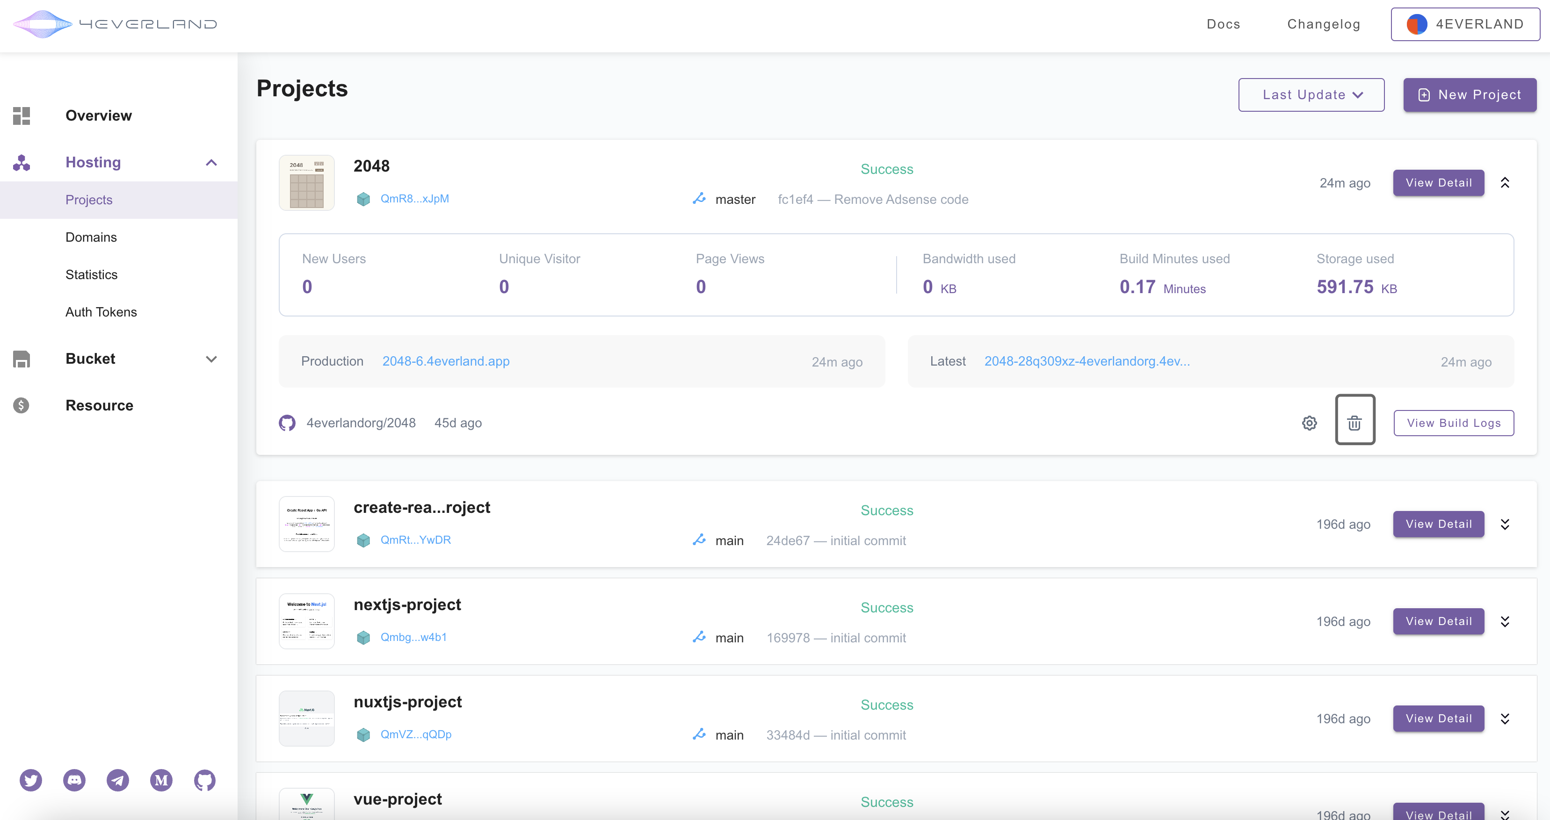Open the Discord social link icon
The height and width of the screenshot is (820, 1550).
(x=74, y=780)
